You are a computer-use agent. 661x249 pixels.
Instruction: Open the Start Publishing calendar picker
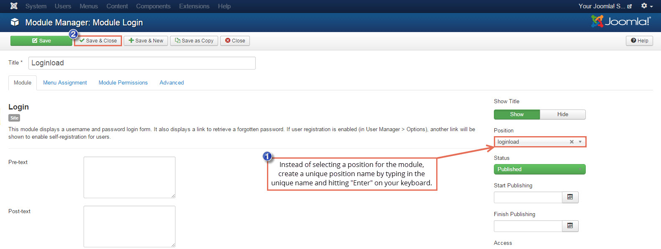point(570,197)
